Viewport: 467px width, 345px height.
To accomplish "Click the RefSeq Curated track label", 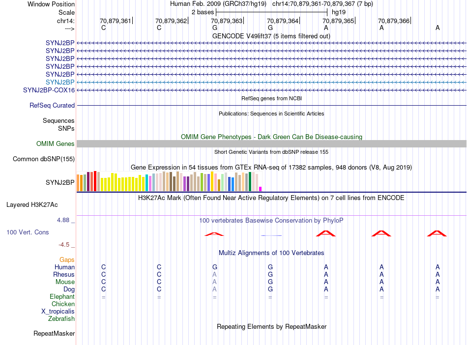I will point(52,105).
